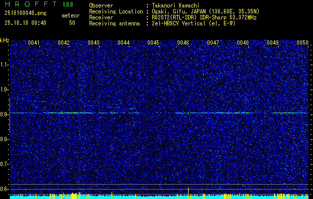Click the 0048 time marker

tap(243, 43)
